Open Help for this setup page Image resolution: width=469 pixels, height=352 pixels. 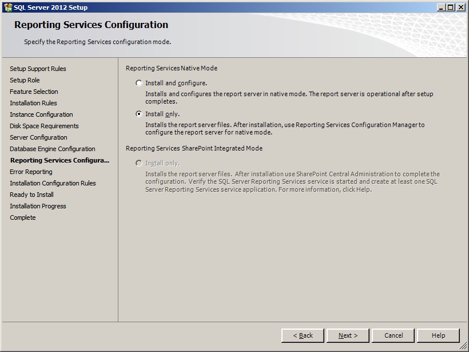[438, 335]
